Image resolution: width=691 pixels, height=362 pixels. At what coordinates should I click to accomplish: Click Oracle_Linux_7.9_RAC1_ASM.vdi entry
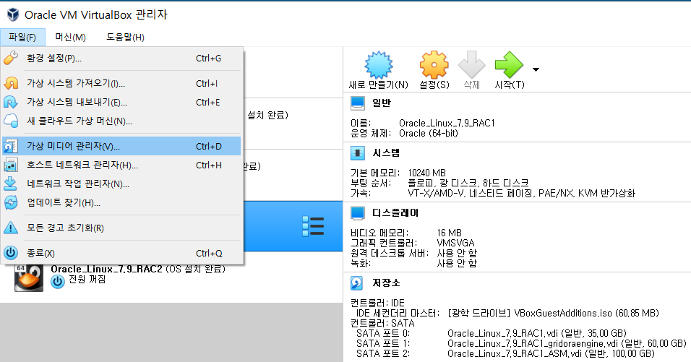[x=551, y=353]
